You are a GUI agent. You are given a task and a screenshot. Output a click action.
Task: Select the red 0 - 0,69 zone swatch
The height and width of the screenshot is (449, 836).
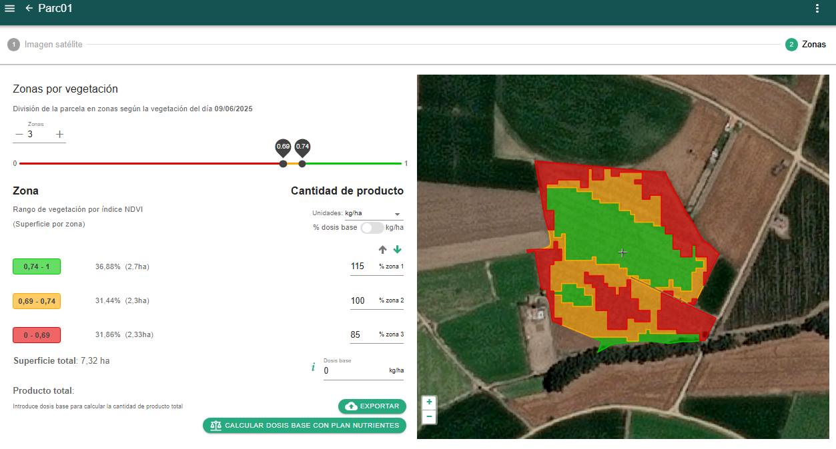[37, 335]
